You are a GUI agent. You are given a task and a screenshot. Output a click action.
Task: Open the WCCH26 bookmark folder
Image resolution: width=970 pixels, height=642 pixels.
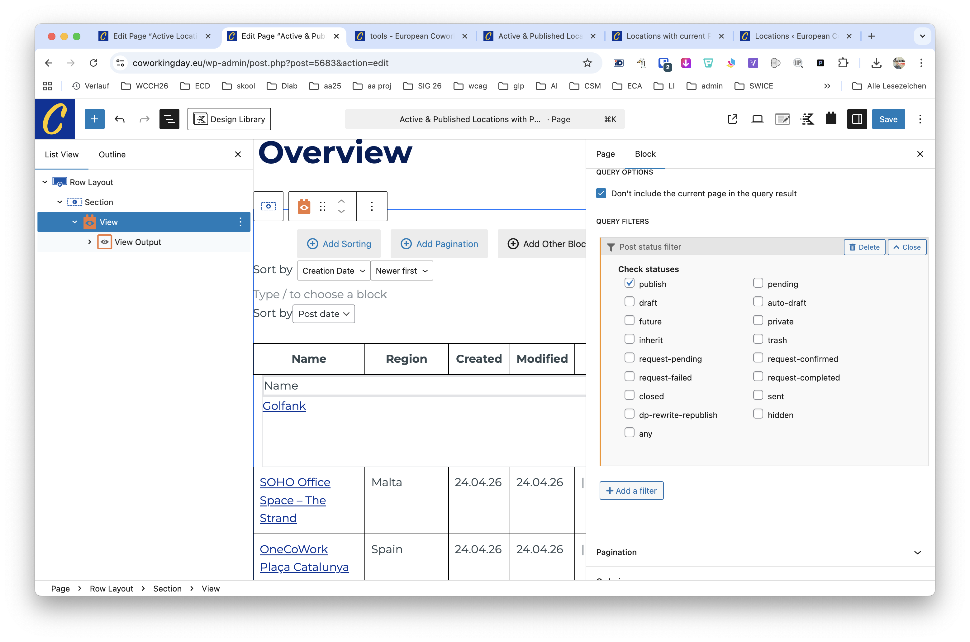(145, 86)
